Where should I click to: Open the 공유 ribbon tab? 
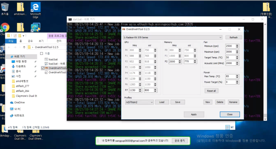[30, 41]
